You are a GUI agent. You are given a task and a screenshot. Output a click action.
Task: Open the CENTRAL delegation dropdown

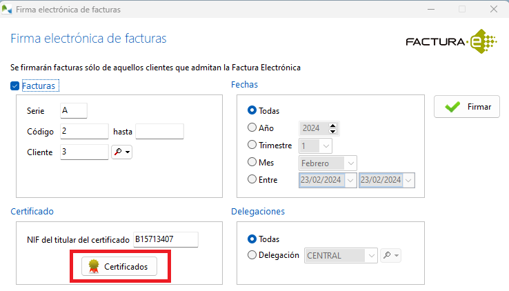pos(372,256)
